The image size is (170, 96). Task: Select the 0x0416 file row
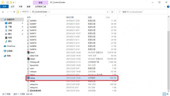pos(72,40)
